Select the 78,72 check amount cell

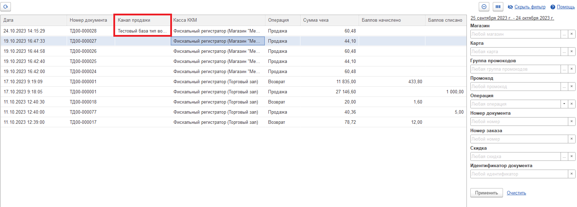coord(330,122)
